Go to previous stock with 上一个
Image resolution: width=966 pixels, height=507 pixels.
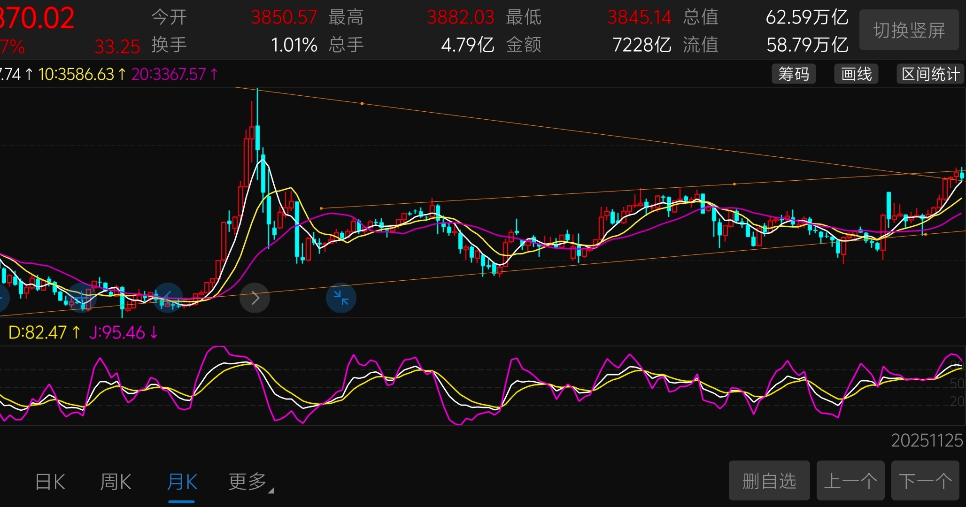[850, 481]
